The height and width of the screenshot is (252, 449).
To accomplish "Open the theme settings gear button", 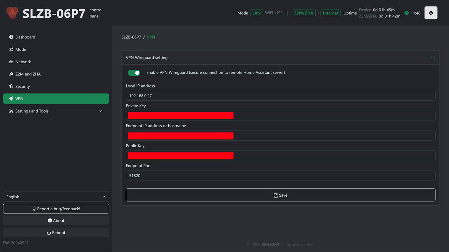I will [431, 13].
